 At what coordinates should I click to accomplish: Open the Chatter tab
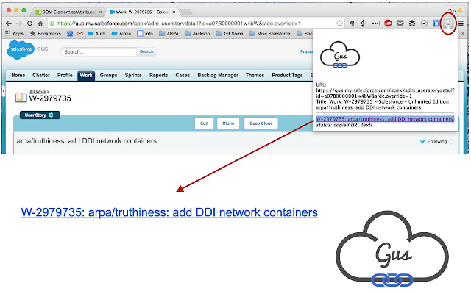coord(41,75)
